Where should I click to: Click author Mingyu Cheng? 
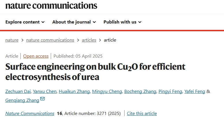(x=107, y=91)
